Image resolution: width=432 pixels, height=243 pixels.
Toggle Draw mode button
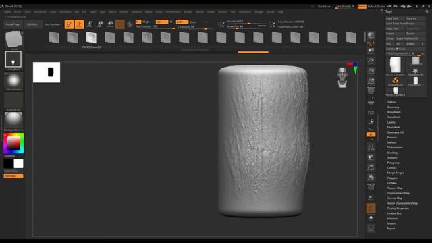click(x=79, y=24)
